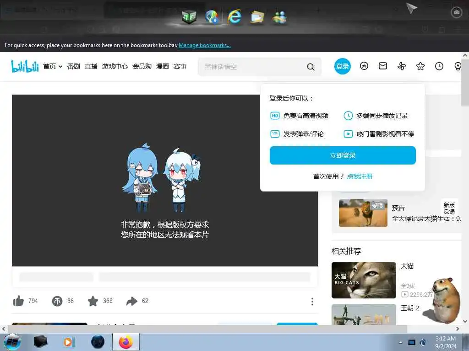469x351 pixels.
Task: Click the round briefcase icon at top right
Action: pos(457,12)
